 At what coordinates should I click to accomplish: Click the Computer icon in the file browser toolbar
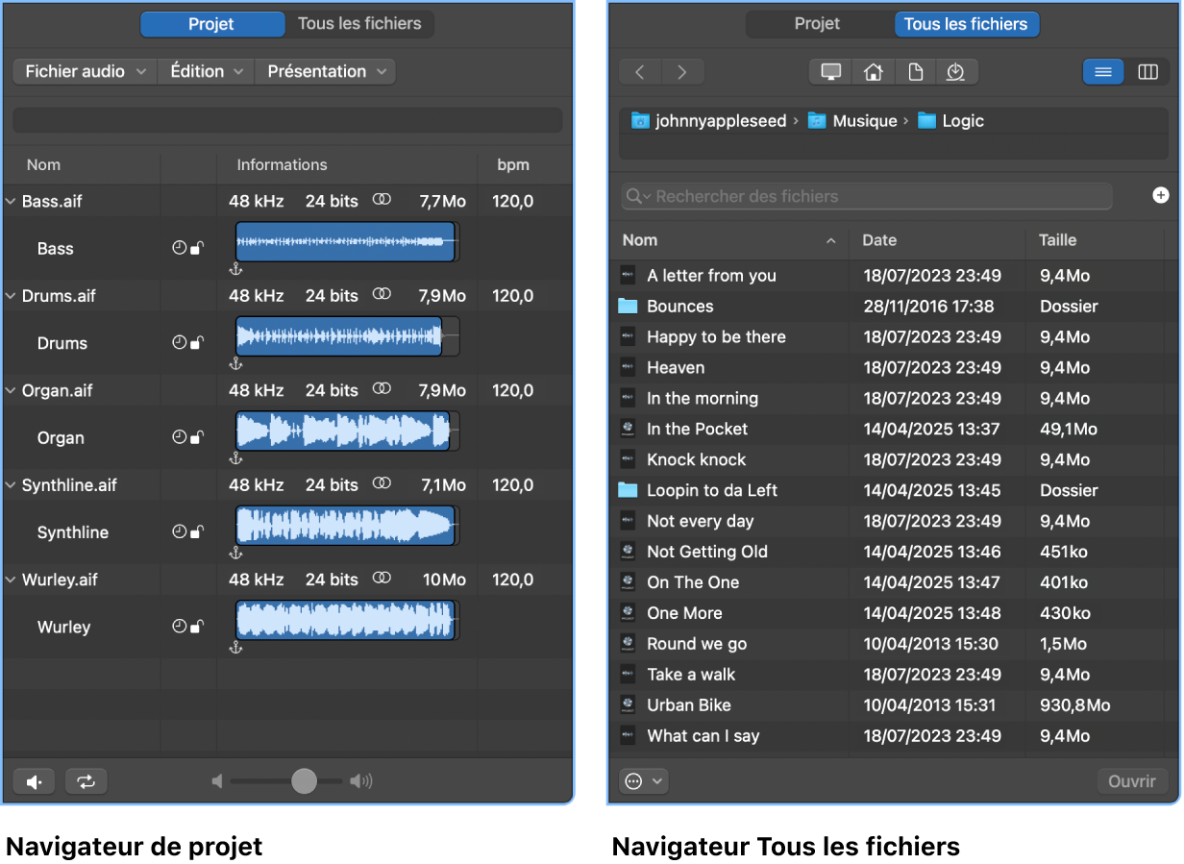829,71
